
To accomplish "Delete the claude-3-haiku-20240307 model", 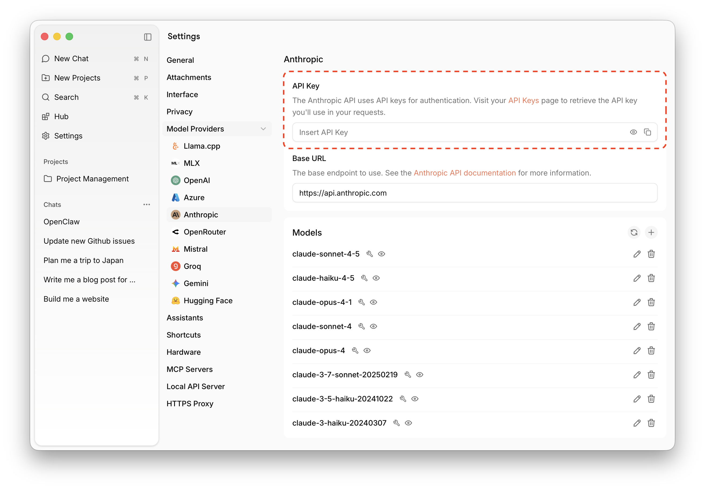I will 651,423.
